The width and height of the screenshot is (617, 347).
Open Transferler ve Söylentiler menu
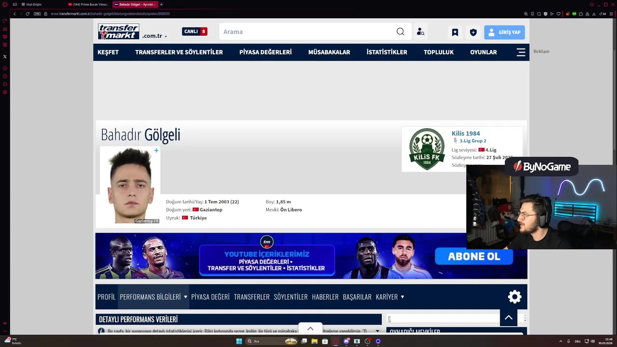point(179,52)
